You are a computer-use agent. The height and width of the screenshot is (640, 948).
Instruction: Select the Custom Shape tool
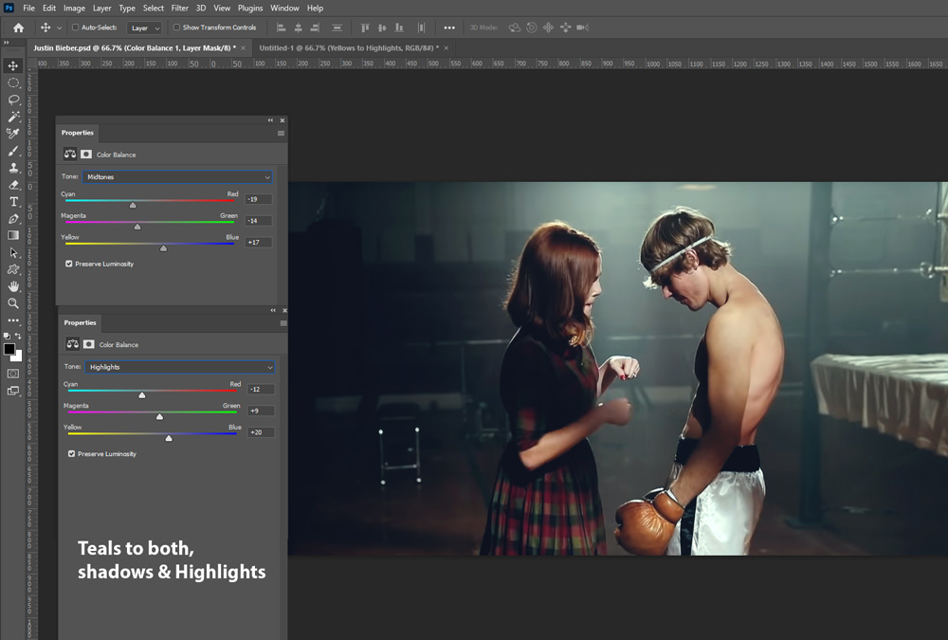[13, 270]
